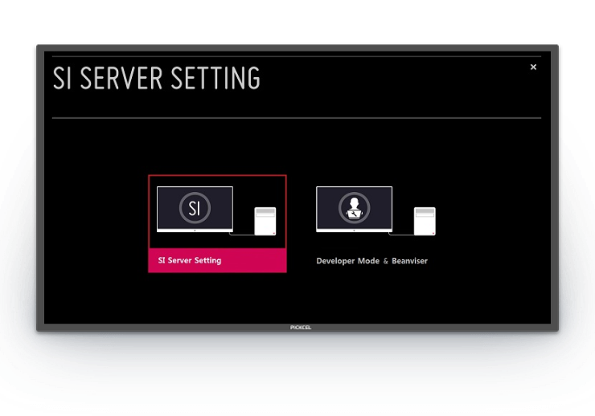
Task: Click the server box beside developer monitor
Action: coord(425,221)
